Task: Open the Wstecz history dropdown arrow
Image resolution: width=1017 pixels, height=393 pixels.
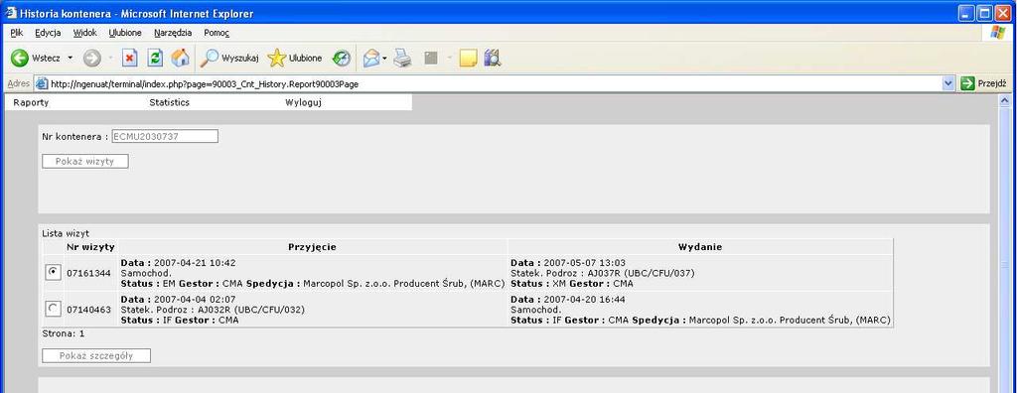Action: [x=71, y=59]
